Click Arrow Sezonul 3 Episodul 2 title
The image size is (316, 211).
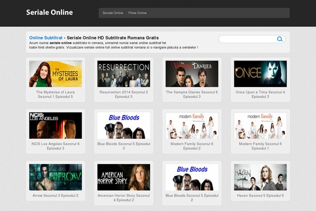coord(55,196)
